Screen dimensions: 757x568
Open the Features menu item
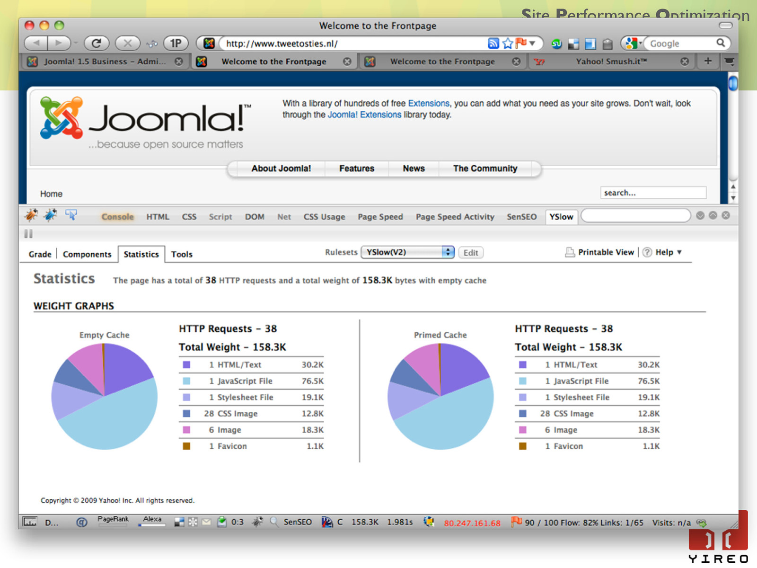point(357,169)
